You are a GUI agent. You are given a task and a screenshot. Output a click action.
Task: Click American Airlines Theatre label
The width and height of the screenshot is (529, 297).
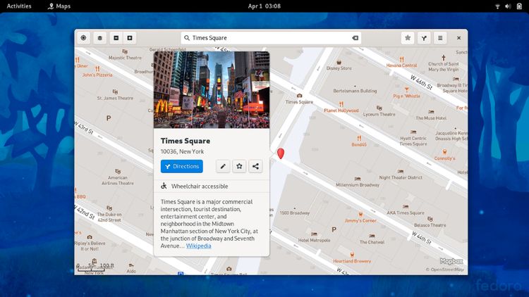[118, 180]
